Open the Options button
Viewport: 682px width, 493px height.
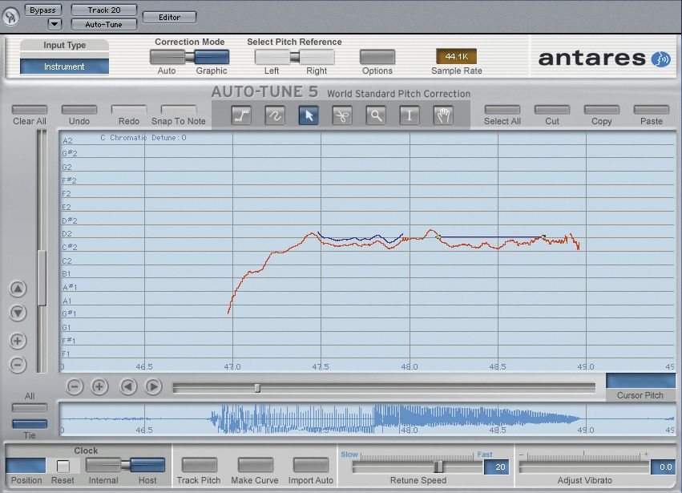pos(377,57)
